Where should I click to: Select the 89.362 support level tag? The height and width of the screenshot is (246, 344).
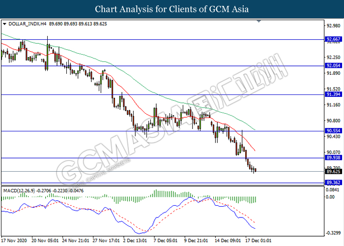click(x=333, y=183)
